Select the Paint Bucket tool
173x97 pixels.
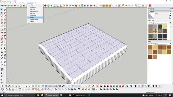point(2,13)
